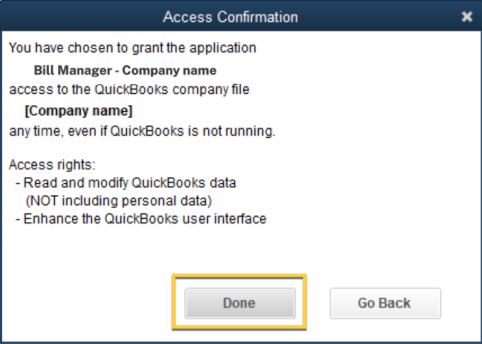
Task: Click the "(NOT including personal data)" note
Action: (x=119, y=201)
